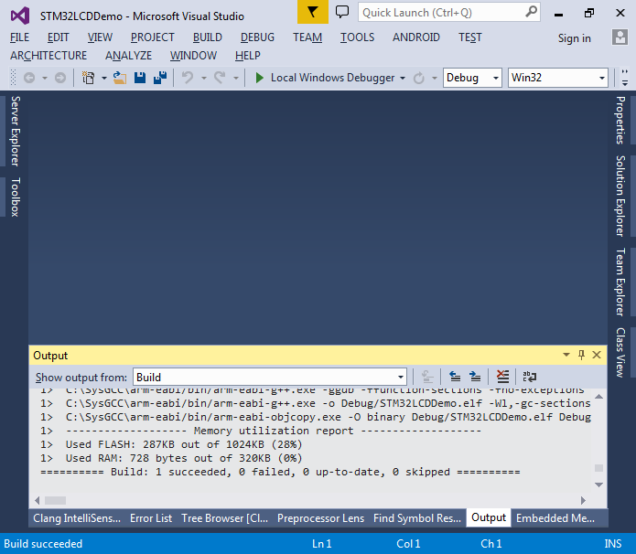Open the ANDROID menu

[x=416, y=37]
